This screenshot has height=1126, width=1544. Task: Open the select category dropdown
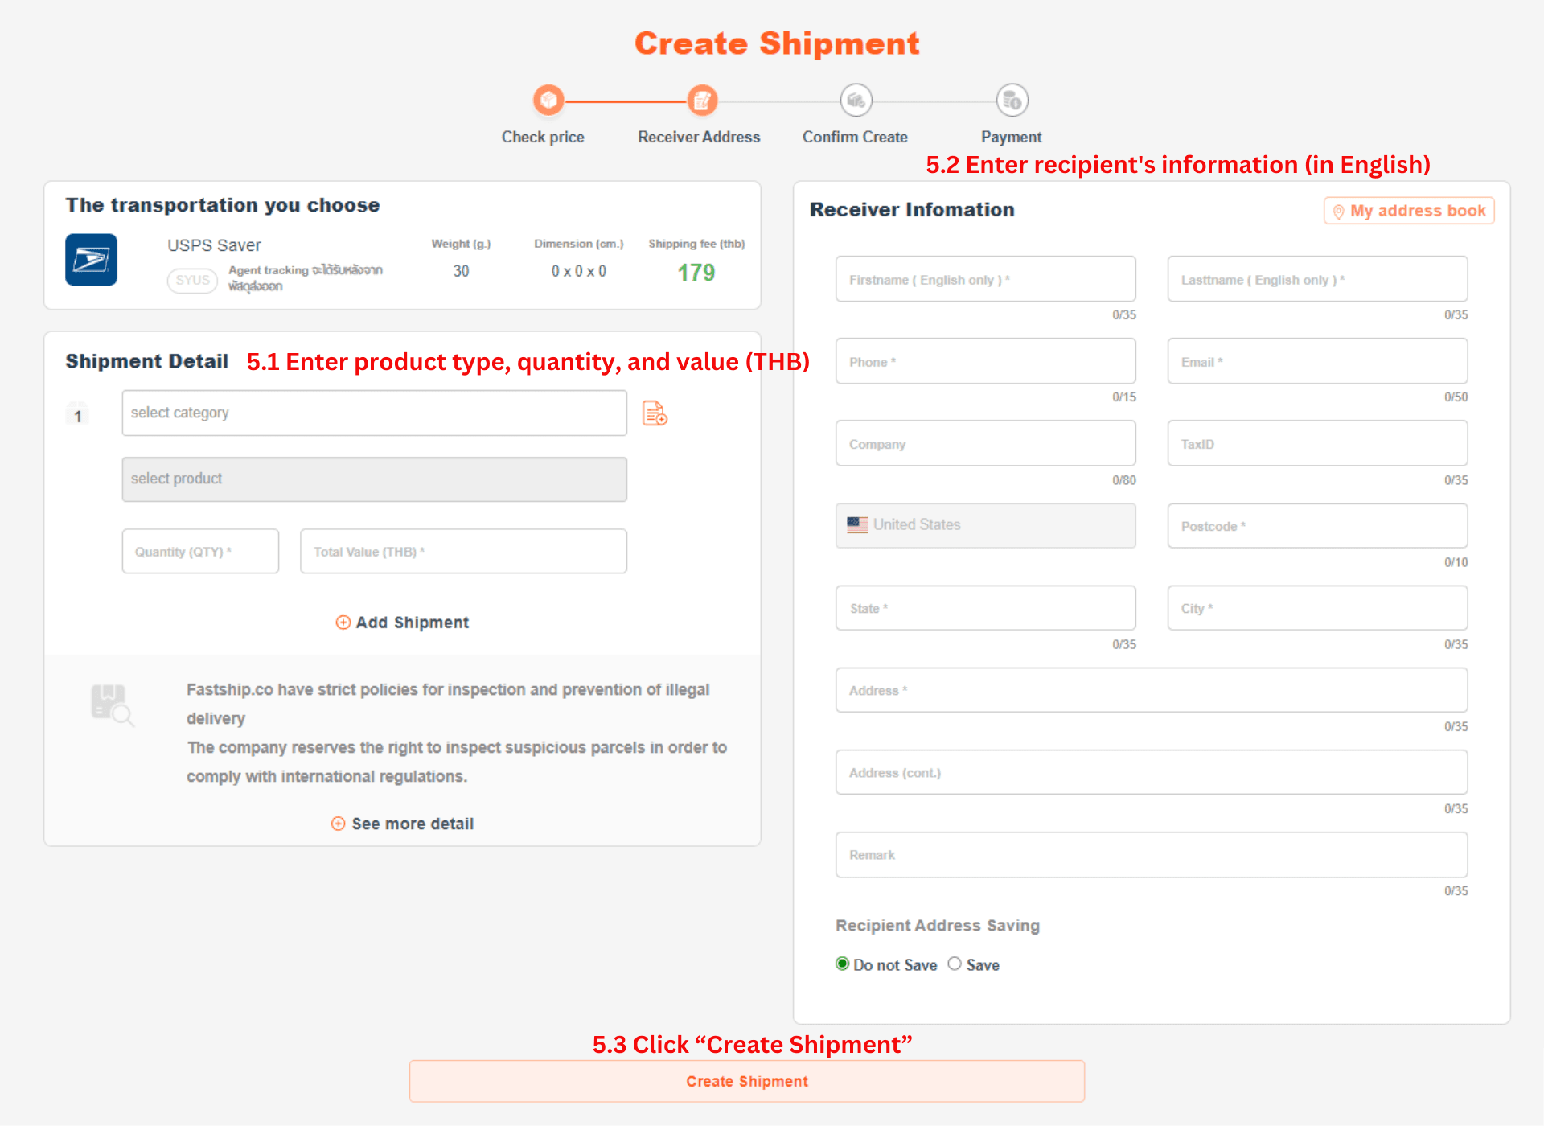click(375, 413)
